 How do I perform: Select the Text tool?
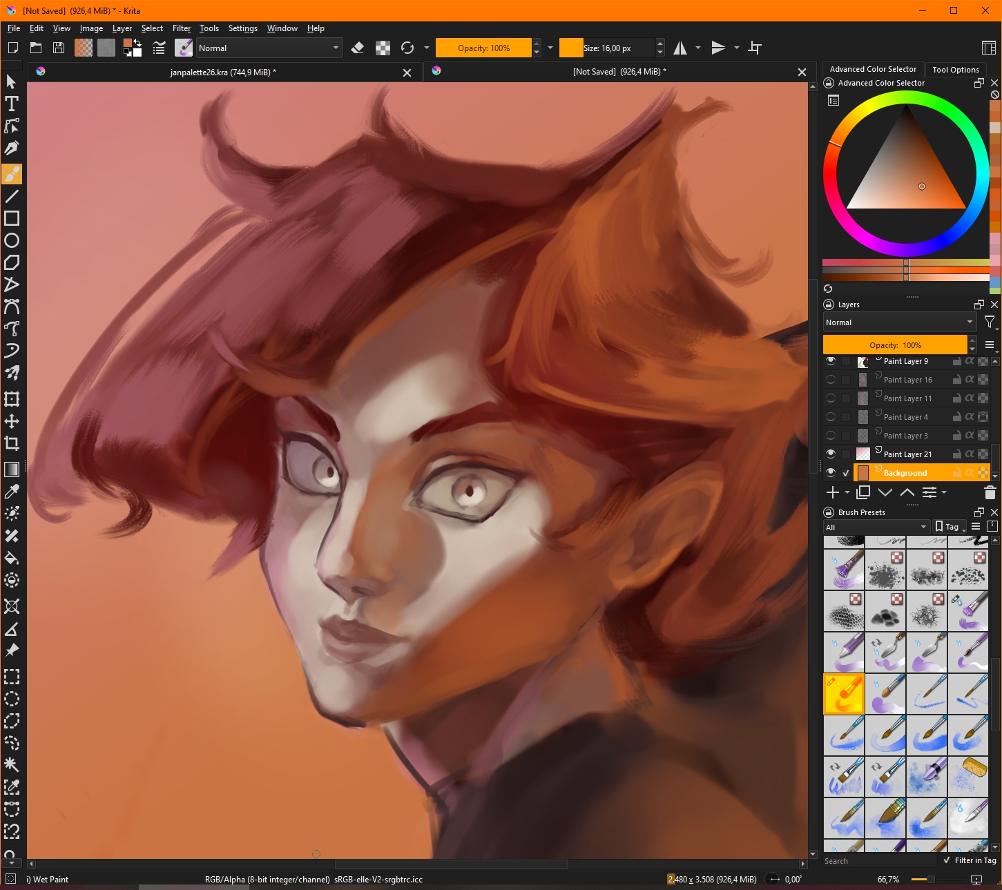(x=12, y=104)
